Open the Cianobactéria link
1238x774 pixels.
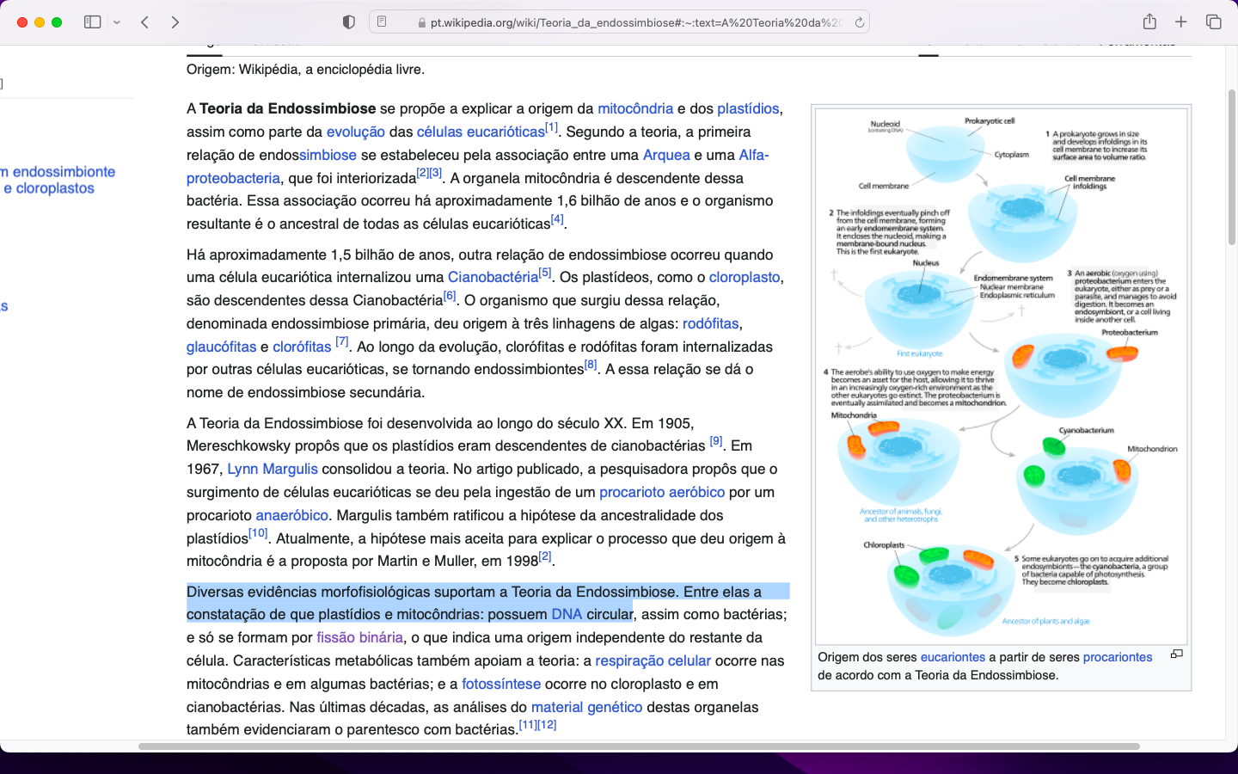(493, 277)
